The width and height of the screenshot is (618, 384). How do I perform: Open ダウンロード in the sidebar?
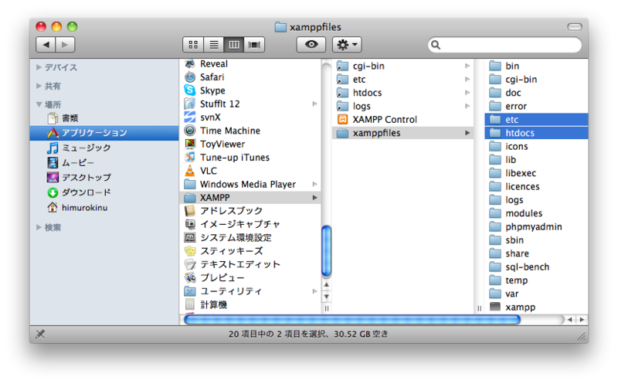pos(79,192)
